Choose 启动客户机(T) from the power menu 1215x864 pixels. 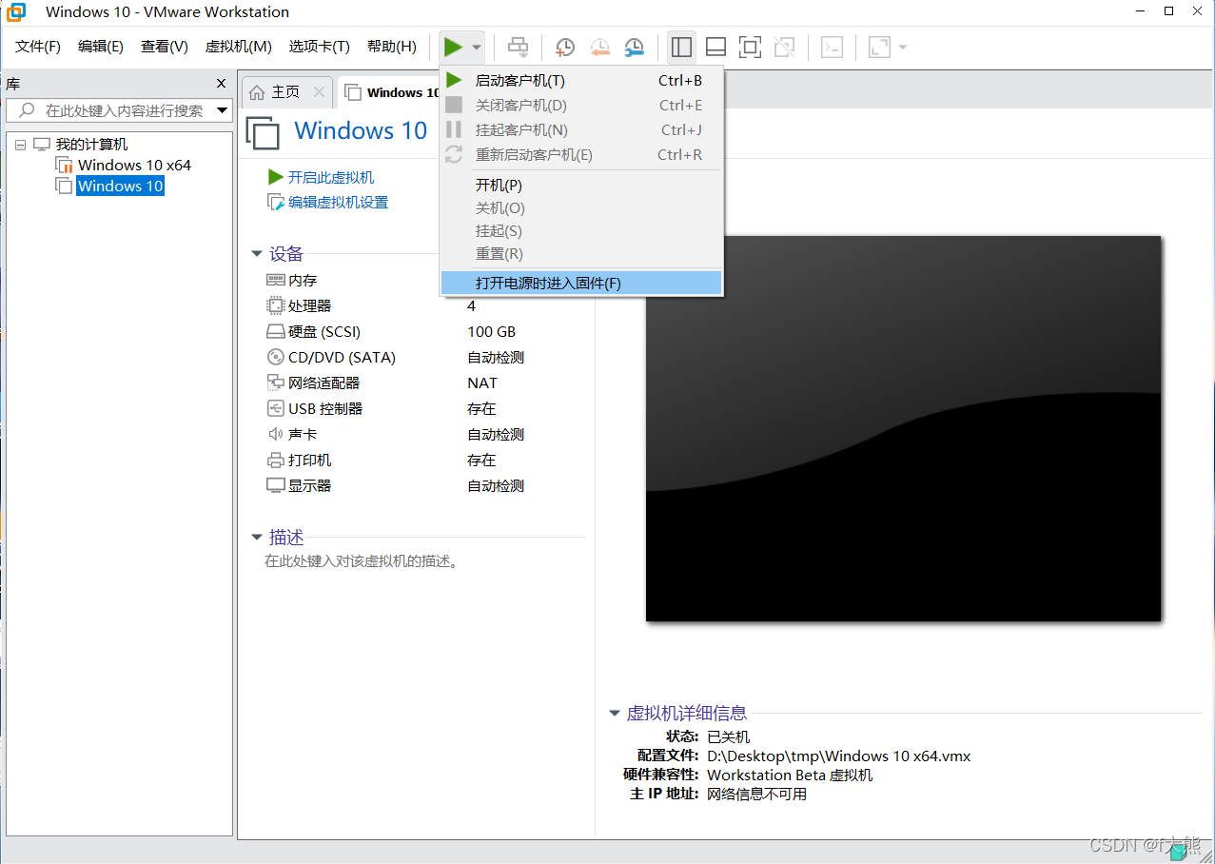pos(519,81)
